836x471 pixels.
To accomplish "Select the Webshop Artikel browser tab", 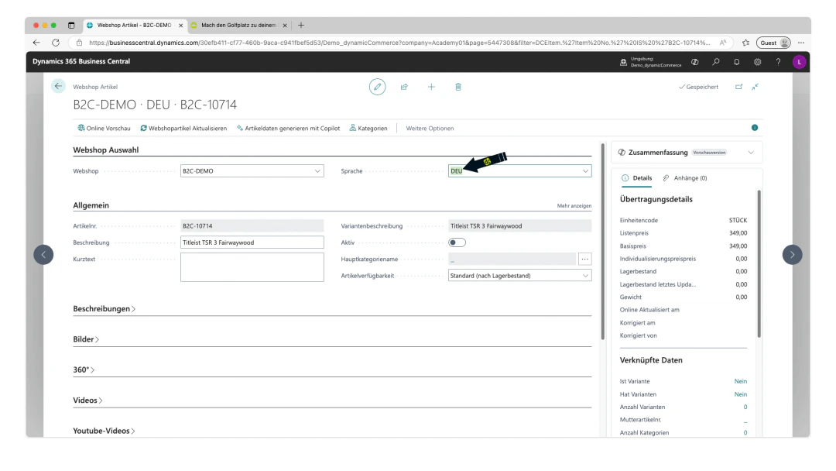I will click(x=134, y=25).
